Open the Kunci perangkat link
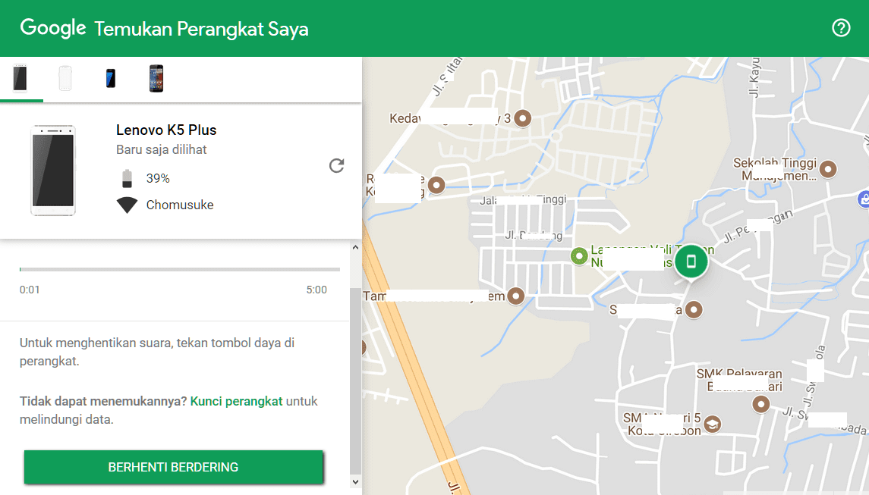This screenshot has width=869, height=495. (236, 402)
